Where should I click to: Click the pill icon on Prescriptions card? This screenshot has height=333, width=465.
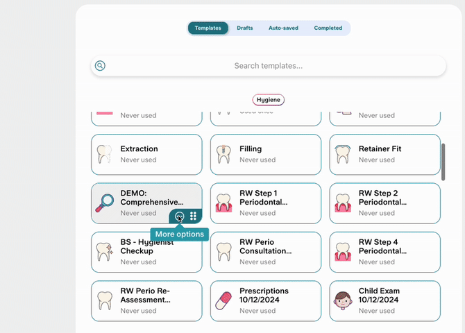pyautogui.click(x=223, y=300)
